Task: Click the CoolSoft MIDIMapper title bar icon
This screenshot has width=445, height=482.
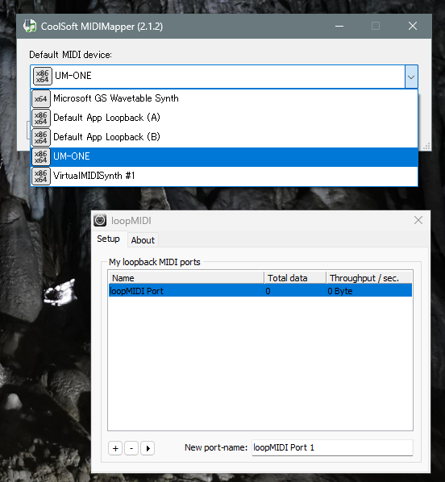Action: (30, 26)
